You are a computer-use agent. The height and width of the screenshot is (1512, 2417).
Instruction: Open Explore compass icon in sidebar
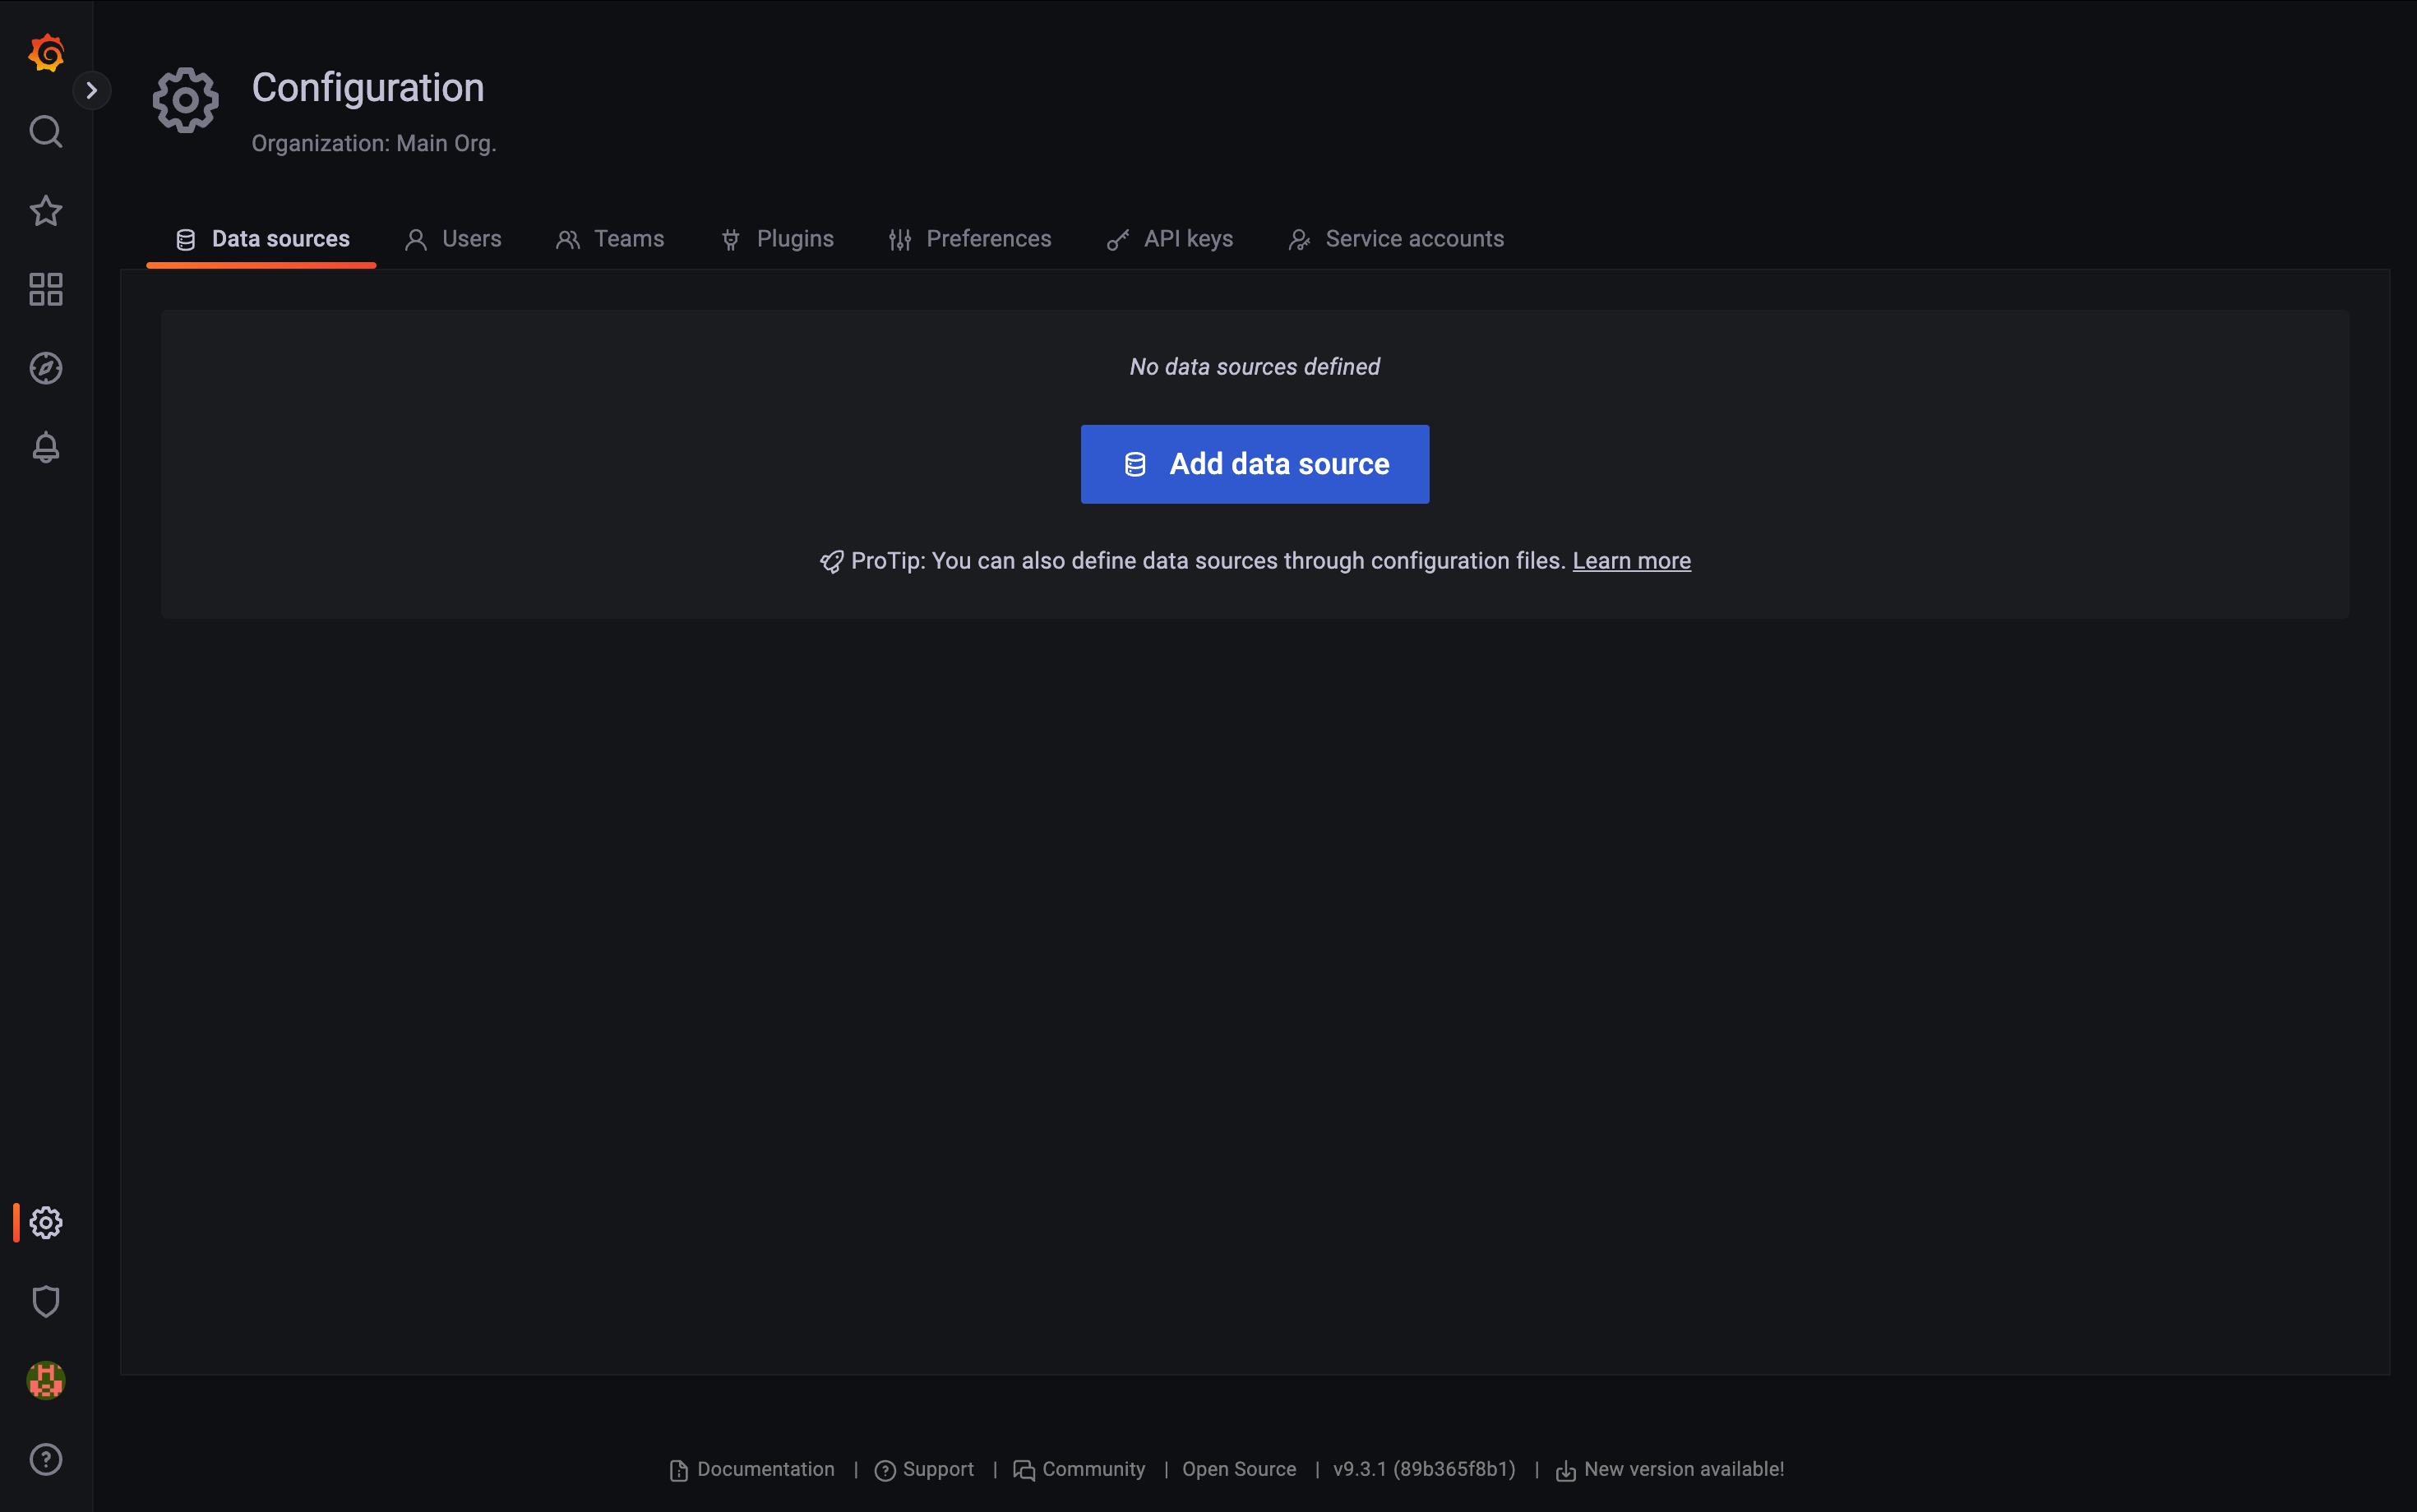click(46, 369)
